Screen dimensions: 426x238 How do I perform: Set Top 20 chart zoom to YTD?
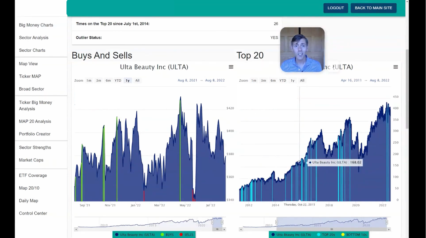(x=283, y=80)
